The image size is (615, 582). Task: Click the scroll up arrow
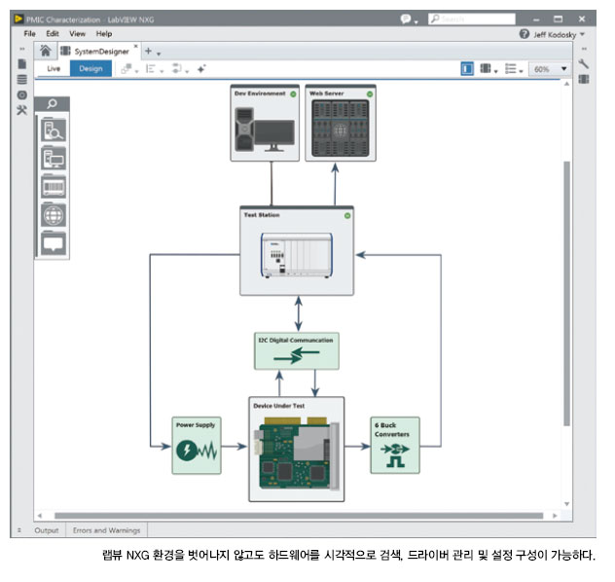(566, 84)
